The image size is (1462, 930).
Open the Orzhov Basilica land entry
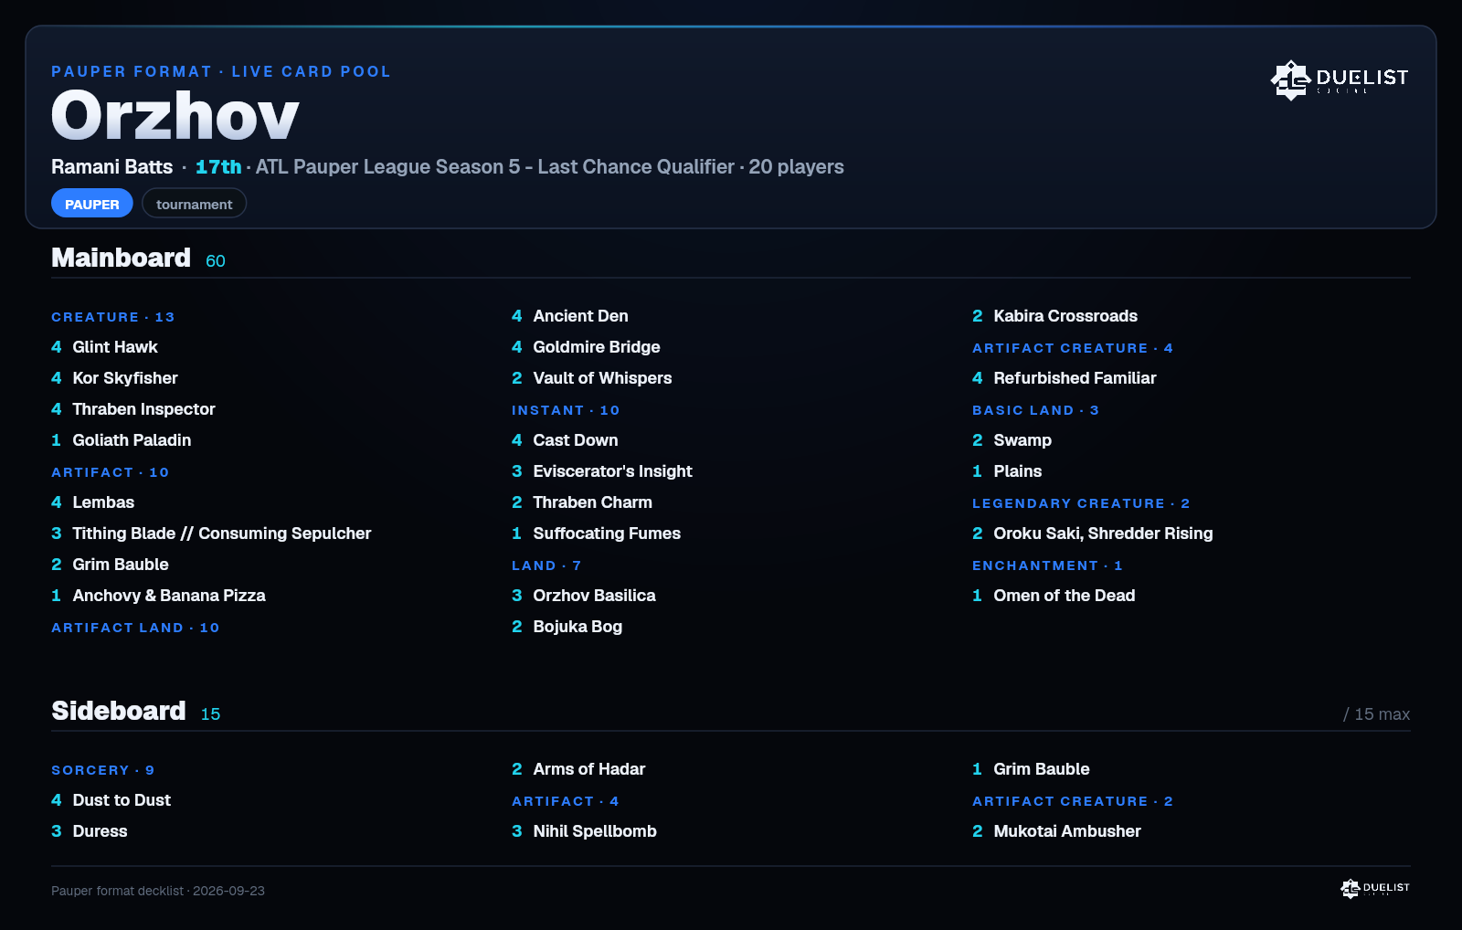(594, 596)
